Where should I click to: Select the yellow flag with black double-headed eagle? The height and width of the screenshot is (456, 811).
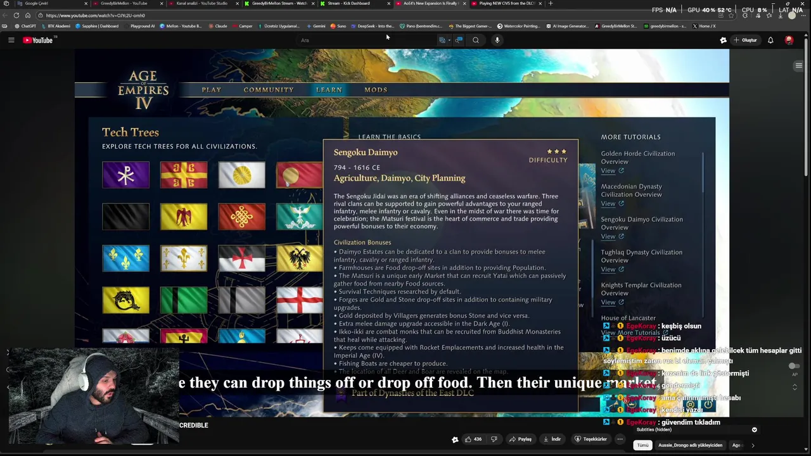(x=299, y=258)
